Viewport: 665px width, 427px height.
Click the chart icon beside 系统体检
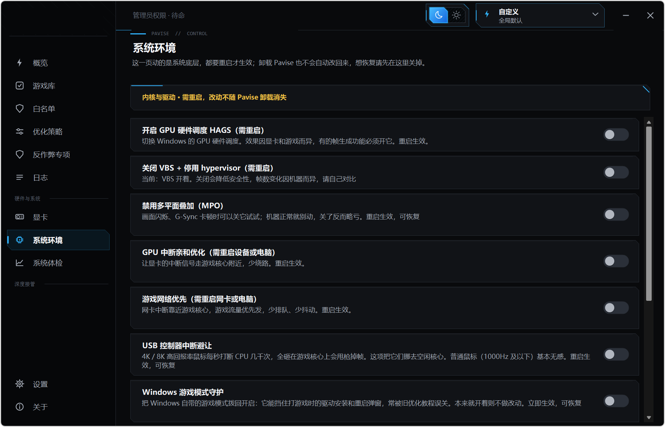(20, 263)
